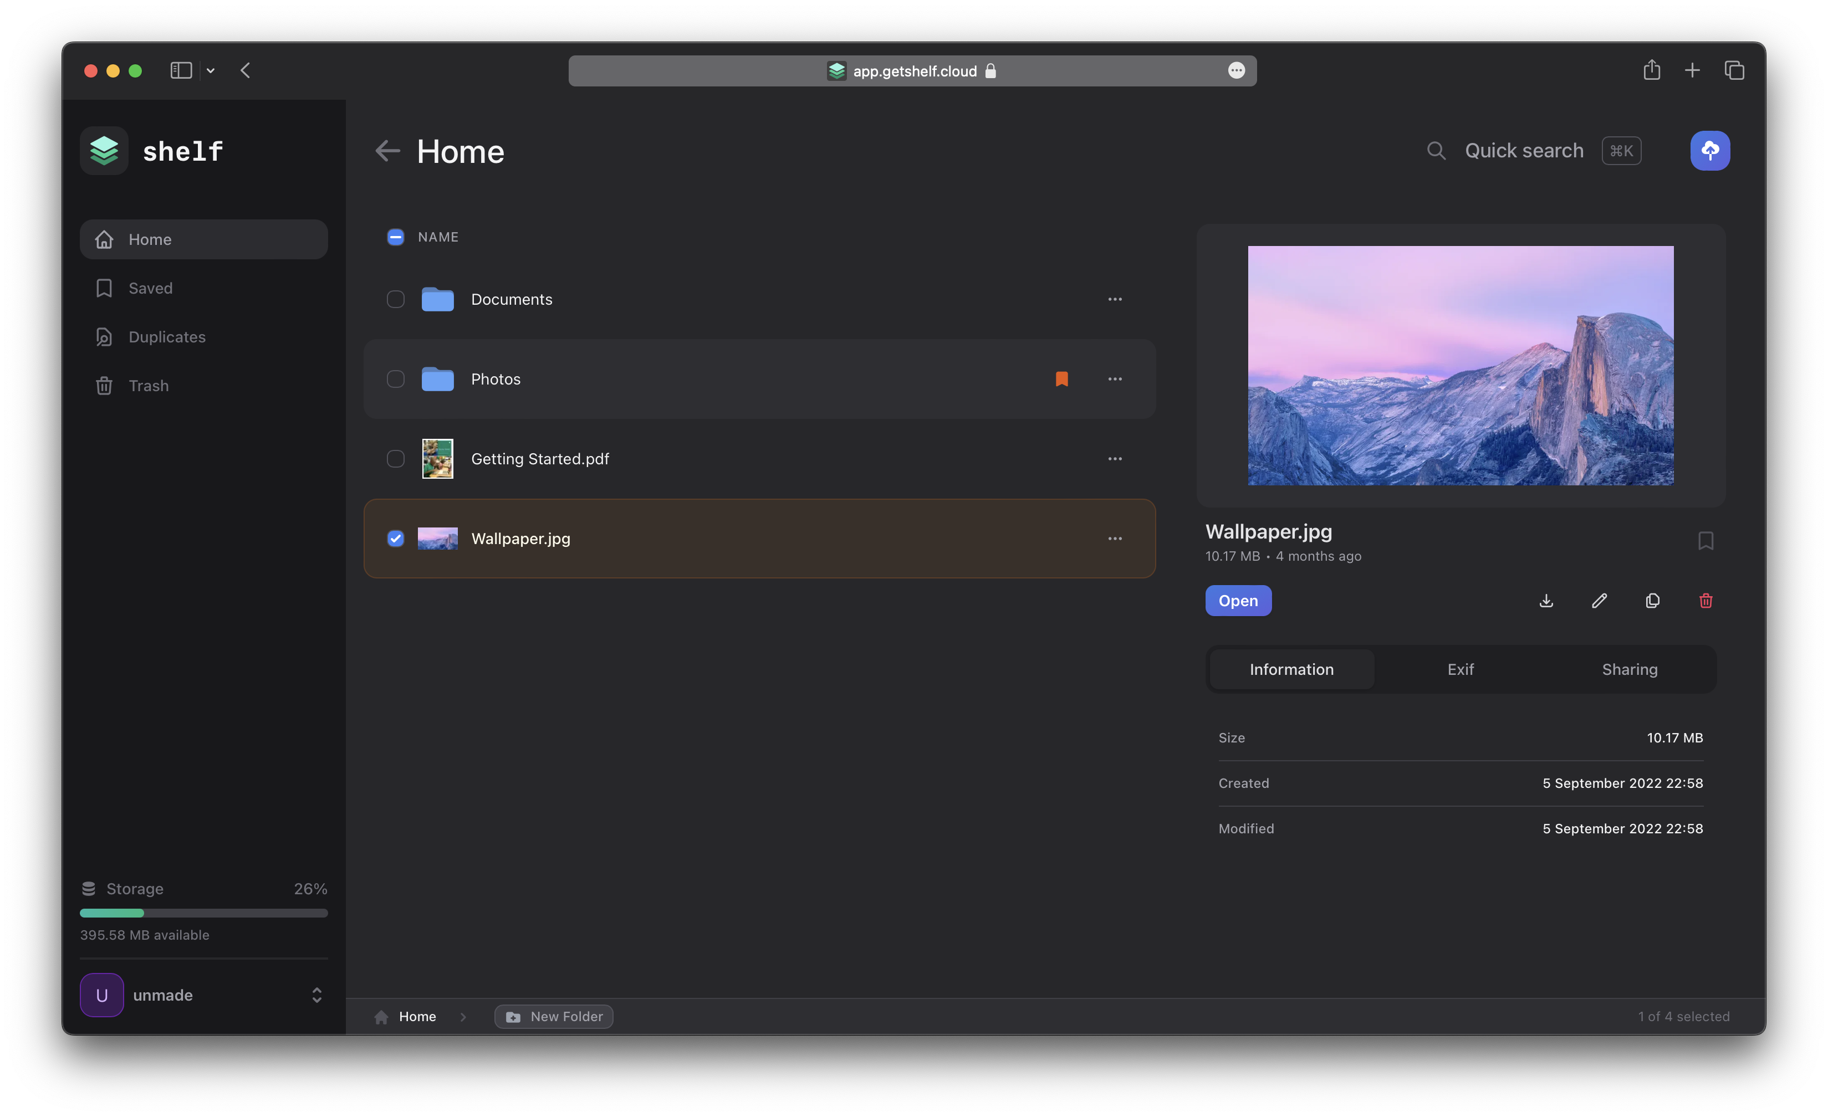Switch to the Sharing tab

[1630, 668]
